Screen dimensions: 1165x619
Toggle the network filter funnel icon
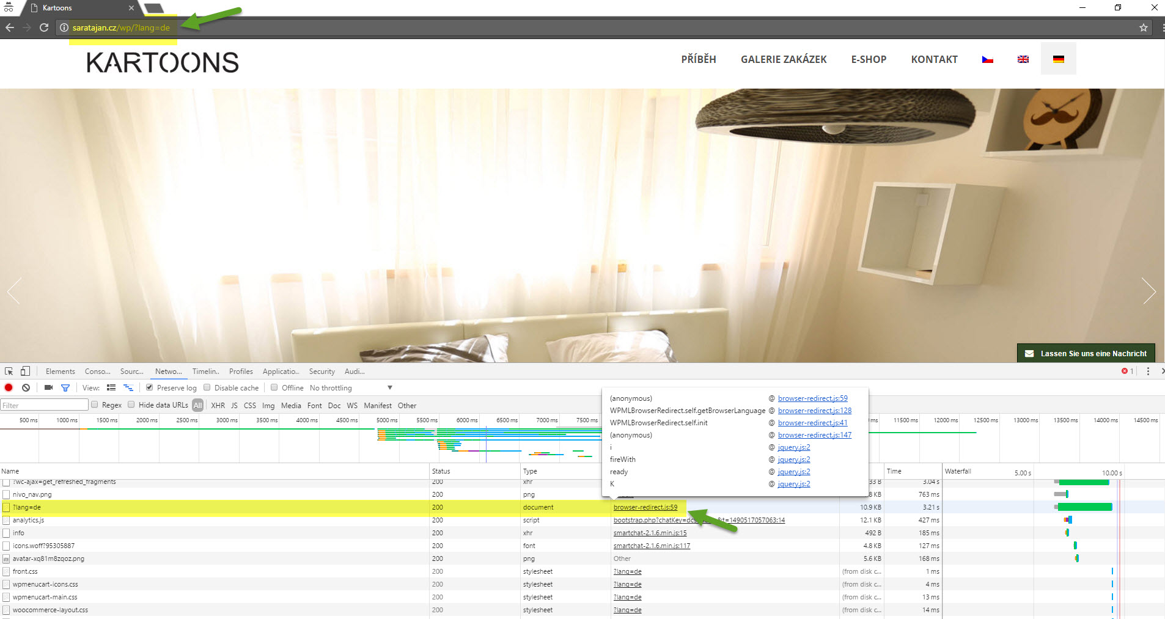(x=65, y=387)
